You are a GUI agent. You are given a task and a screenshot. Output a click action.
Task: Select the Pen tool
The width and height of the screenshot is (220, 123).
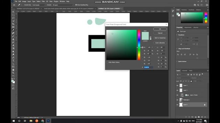click(13, 58)
